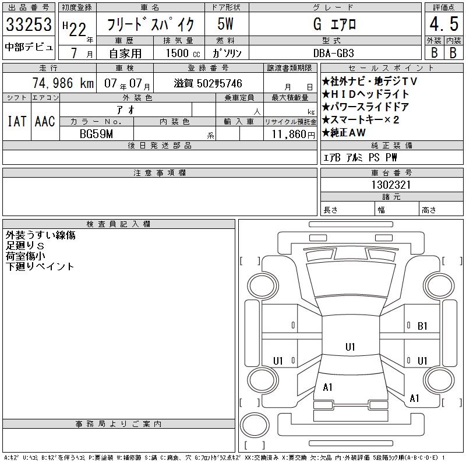The image size is (466, 466).
Task: Click the A1 scratch mark on rear hatch
Action: coord(327,387)
